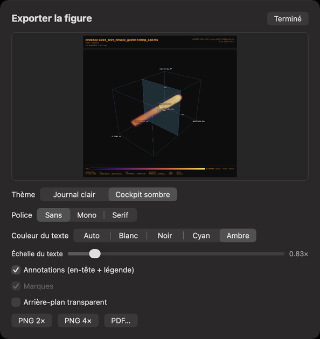320x339 pixels.
Task: Click the Exporter la figure title
Action: [52, 18]
